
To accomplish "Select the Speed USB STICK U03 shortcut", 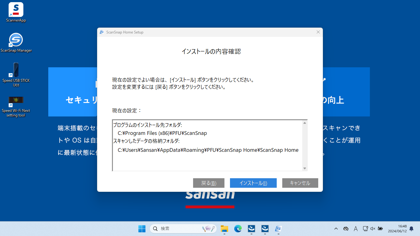I will [16, 75].
